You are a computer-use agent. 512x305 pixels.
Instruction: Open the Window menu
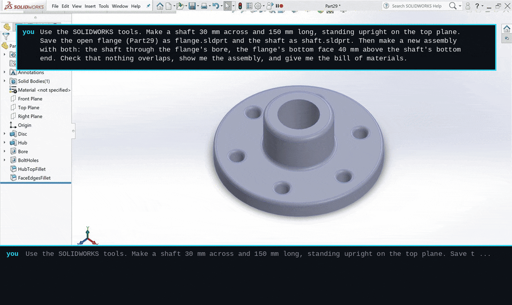120,6
